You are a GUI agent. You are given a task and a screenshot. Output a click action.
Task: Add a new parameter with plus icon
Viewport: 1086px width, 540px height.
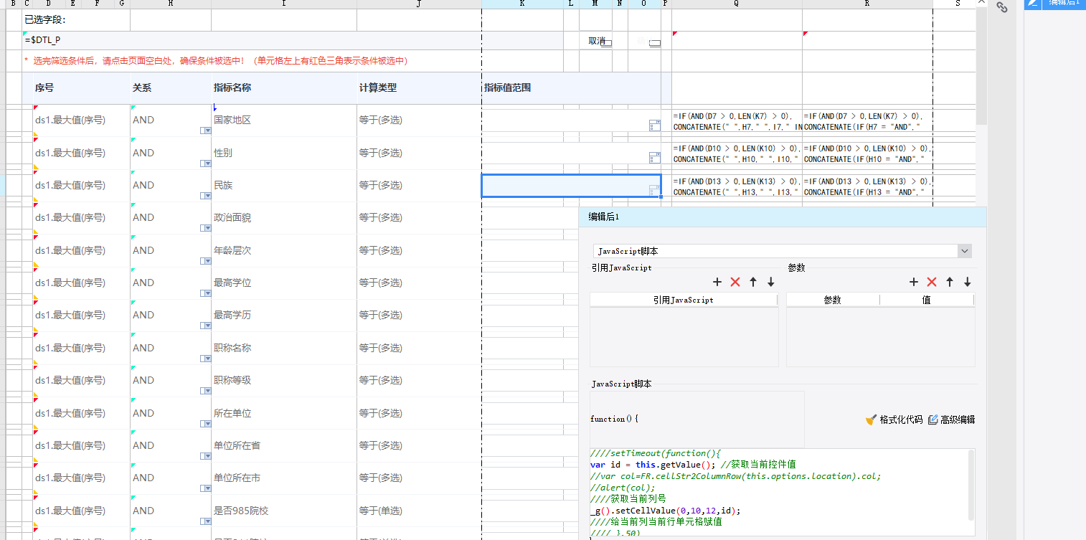pos(914,283)
